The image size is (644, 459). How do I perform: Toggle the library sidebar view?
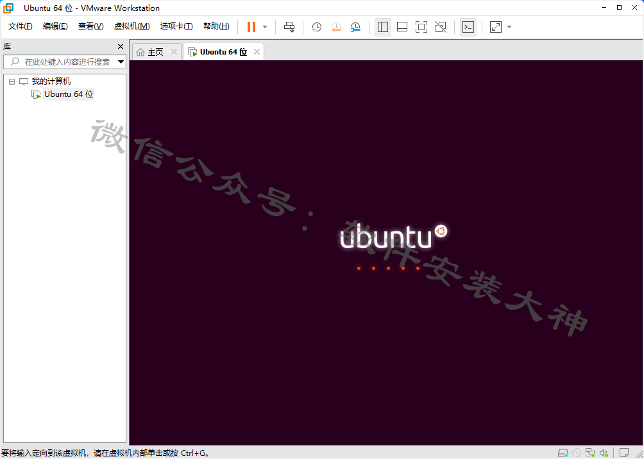tap(383, 27)
